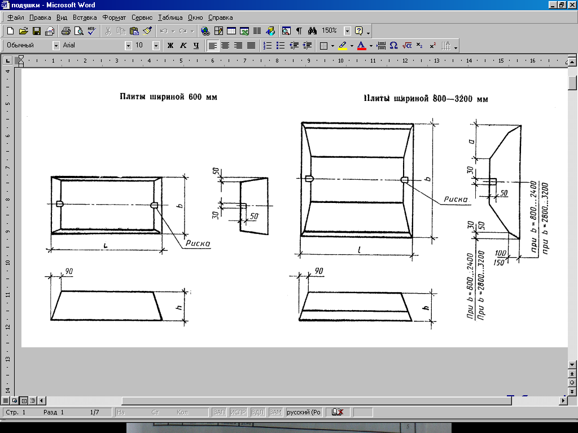Apply the red font color button

(x=361, y=45)
